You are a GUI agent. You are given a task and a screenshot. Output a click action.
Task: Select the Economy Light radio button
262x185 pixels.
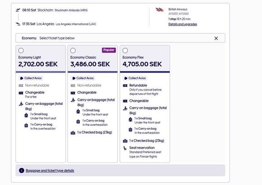21,50
